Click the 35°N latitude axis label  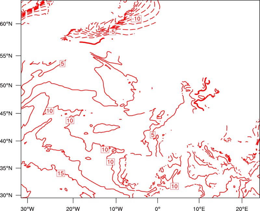click(6, 168)
